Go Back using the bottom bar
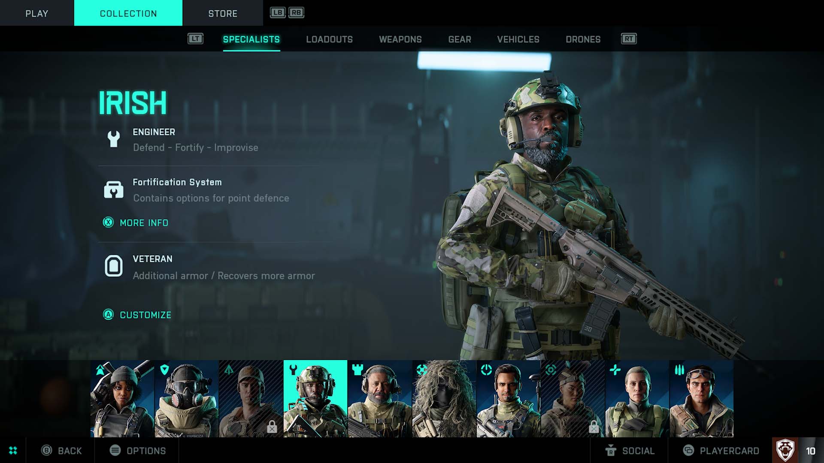 (61, 451)
